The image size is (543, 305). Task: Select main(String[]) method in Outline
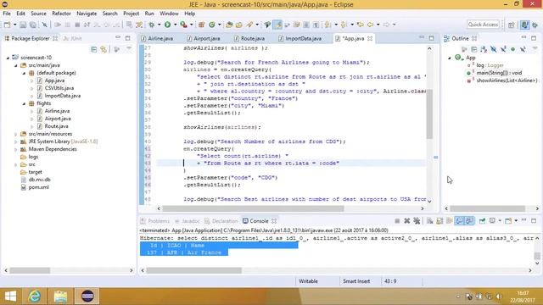pos(499,73)
